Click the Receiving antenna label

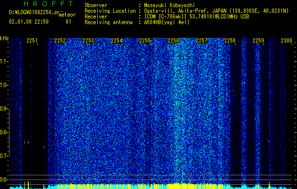[109, 22]
